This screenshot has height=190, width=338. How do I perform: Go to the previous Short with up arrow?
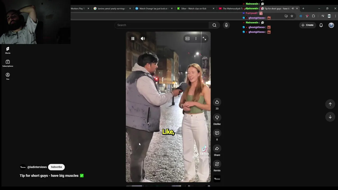click(330, 104)
